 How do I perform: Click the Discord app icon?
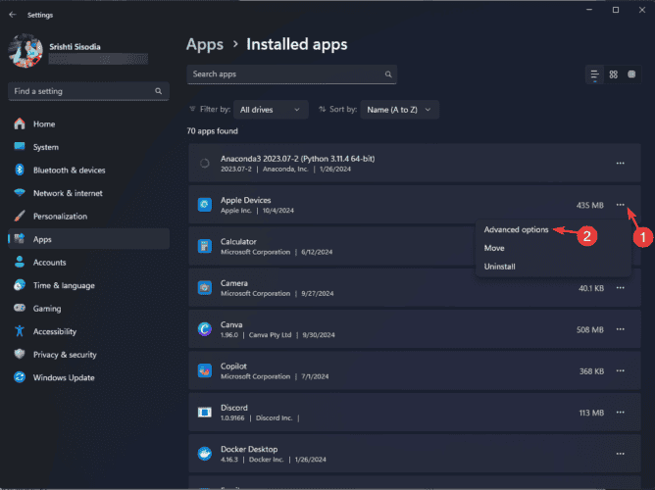(204, 412)
